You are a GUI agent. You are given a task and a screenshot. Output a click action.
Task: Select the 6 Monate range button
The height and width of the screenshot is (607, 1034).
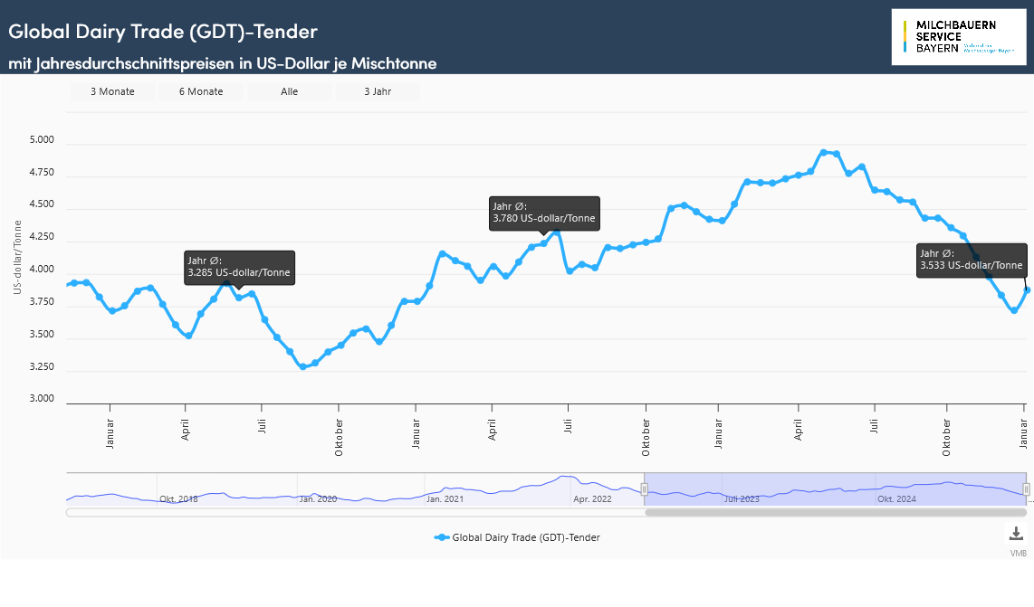click(x=201, y=91)
